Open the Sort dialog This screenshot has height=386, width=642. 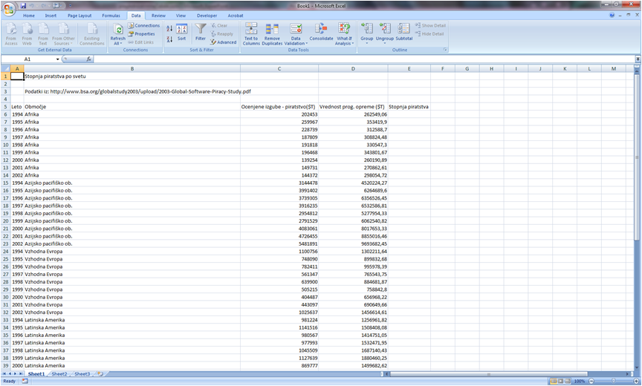point(181,33)
